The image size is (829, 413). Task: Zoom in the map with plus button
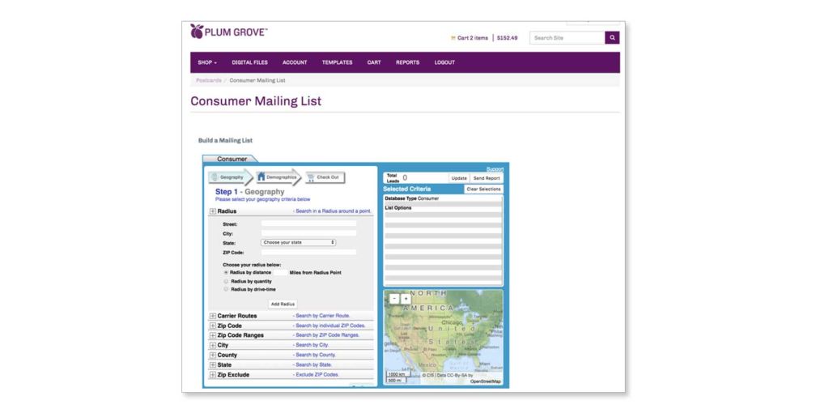pos(406,298)
